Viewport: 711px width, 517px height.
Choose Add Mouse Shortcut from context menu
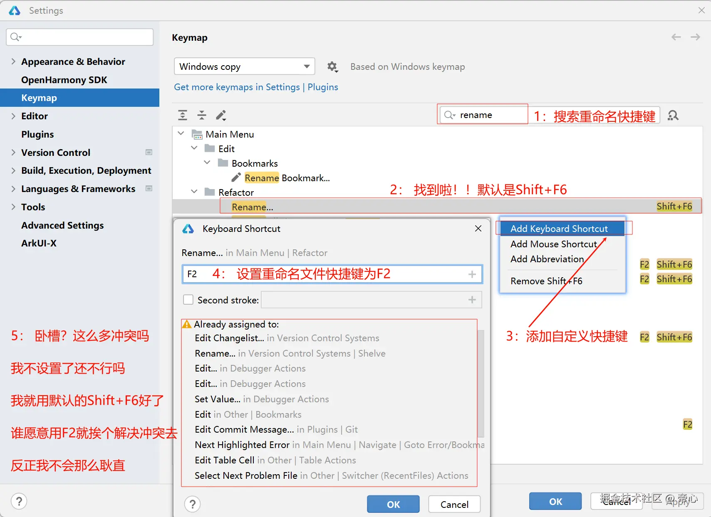point(562,244)
